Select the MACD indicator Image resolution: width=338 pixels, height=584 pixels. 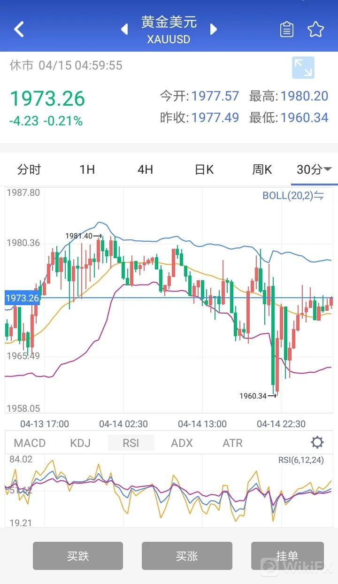coord(30,443)
